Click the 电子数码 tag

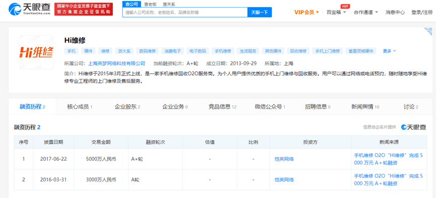click(x=198, y=51)
